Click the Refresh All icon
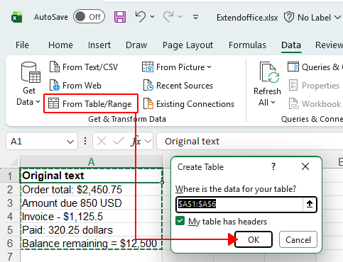343x262 pixels. (269, 72)
